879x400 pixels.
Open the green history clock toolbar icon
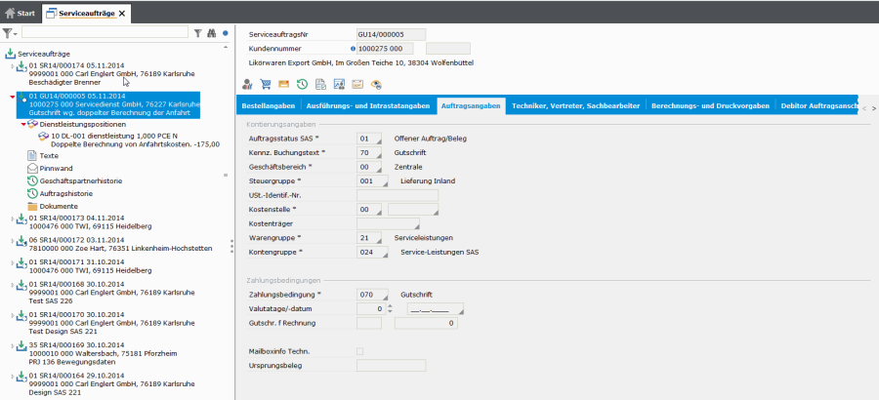[302, 85]
